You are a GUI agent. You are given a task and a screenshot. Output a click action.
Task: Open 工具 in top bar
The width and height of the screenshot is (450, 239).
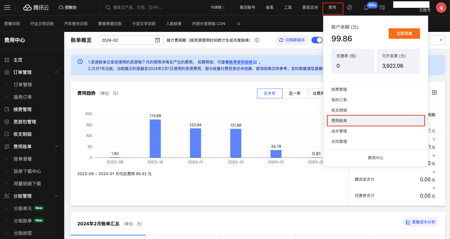288,7
